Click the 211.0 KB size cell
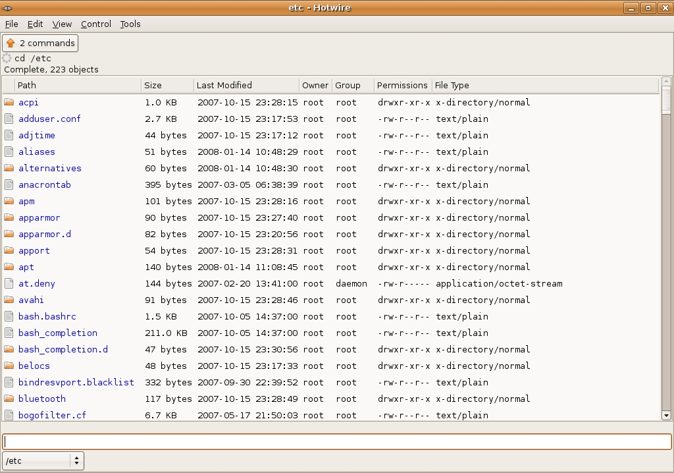674x473 pixels. [166, 333]
